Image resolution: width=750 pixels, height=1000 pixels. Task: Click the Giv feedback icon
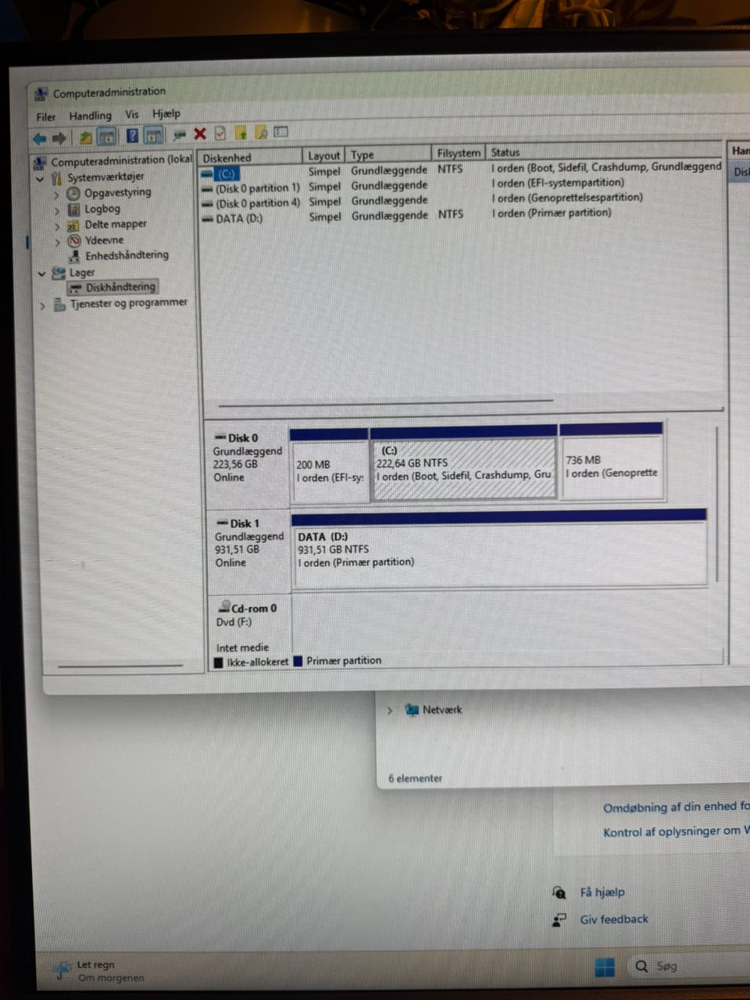[x=559, y=920]
